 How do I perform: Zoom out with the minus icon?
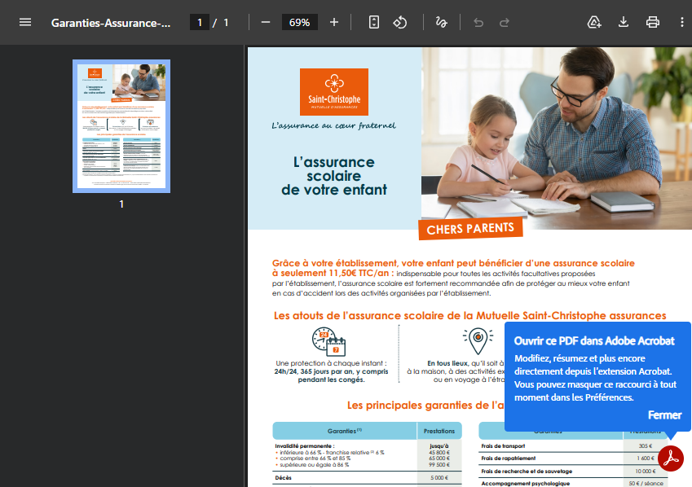pos(265,22)
